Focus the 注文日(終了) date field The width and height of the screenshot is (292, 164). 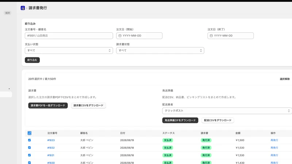[x=231, y=36]
